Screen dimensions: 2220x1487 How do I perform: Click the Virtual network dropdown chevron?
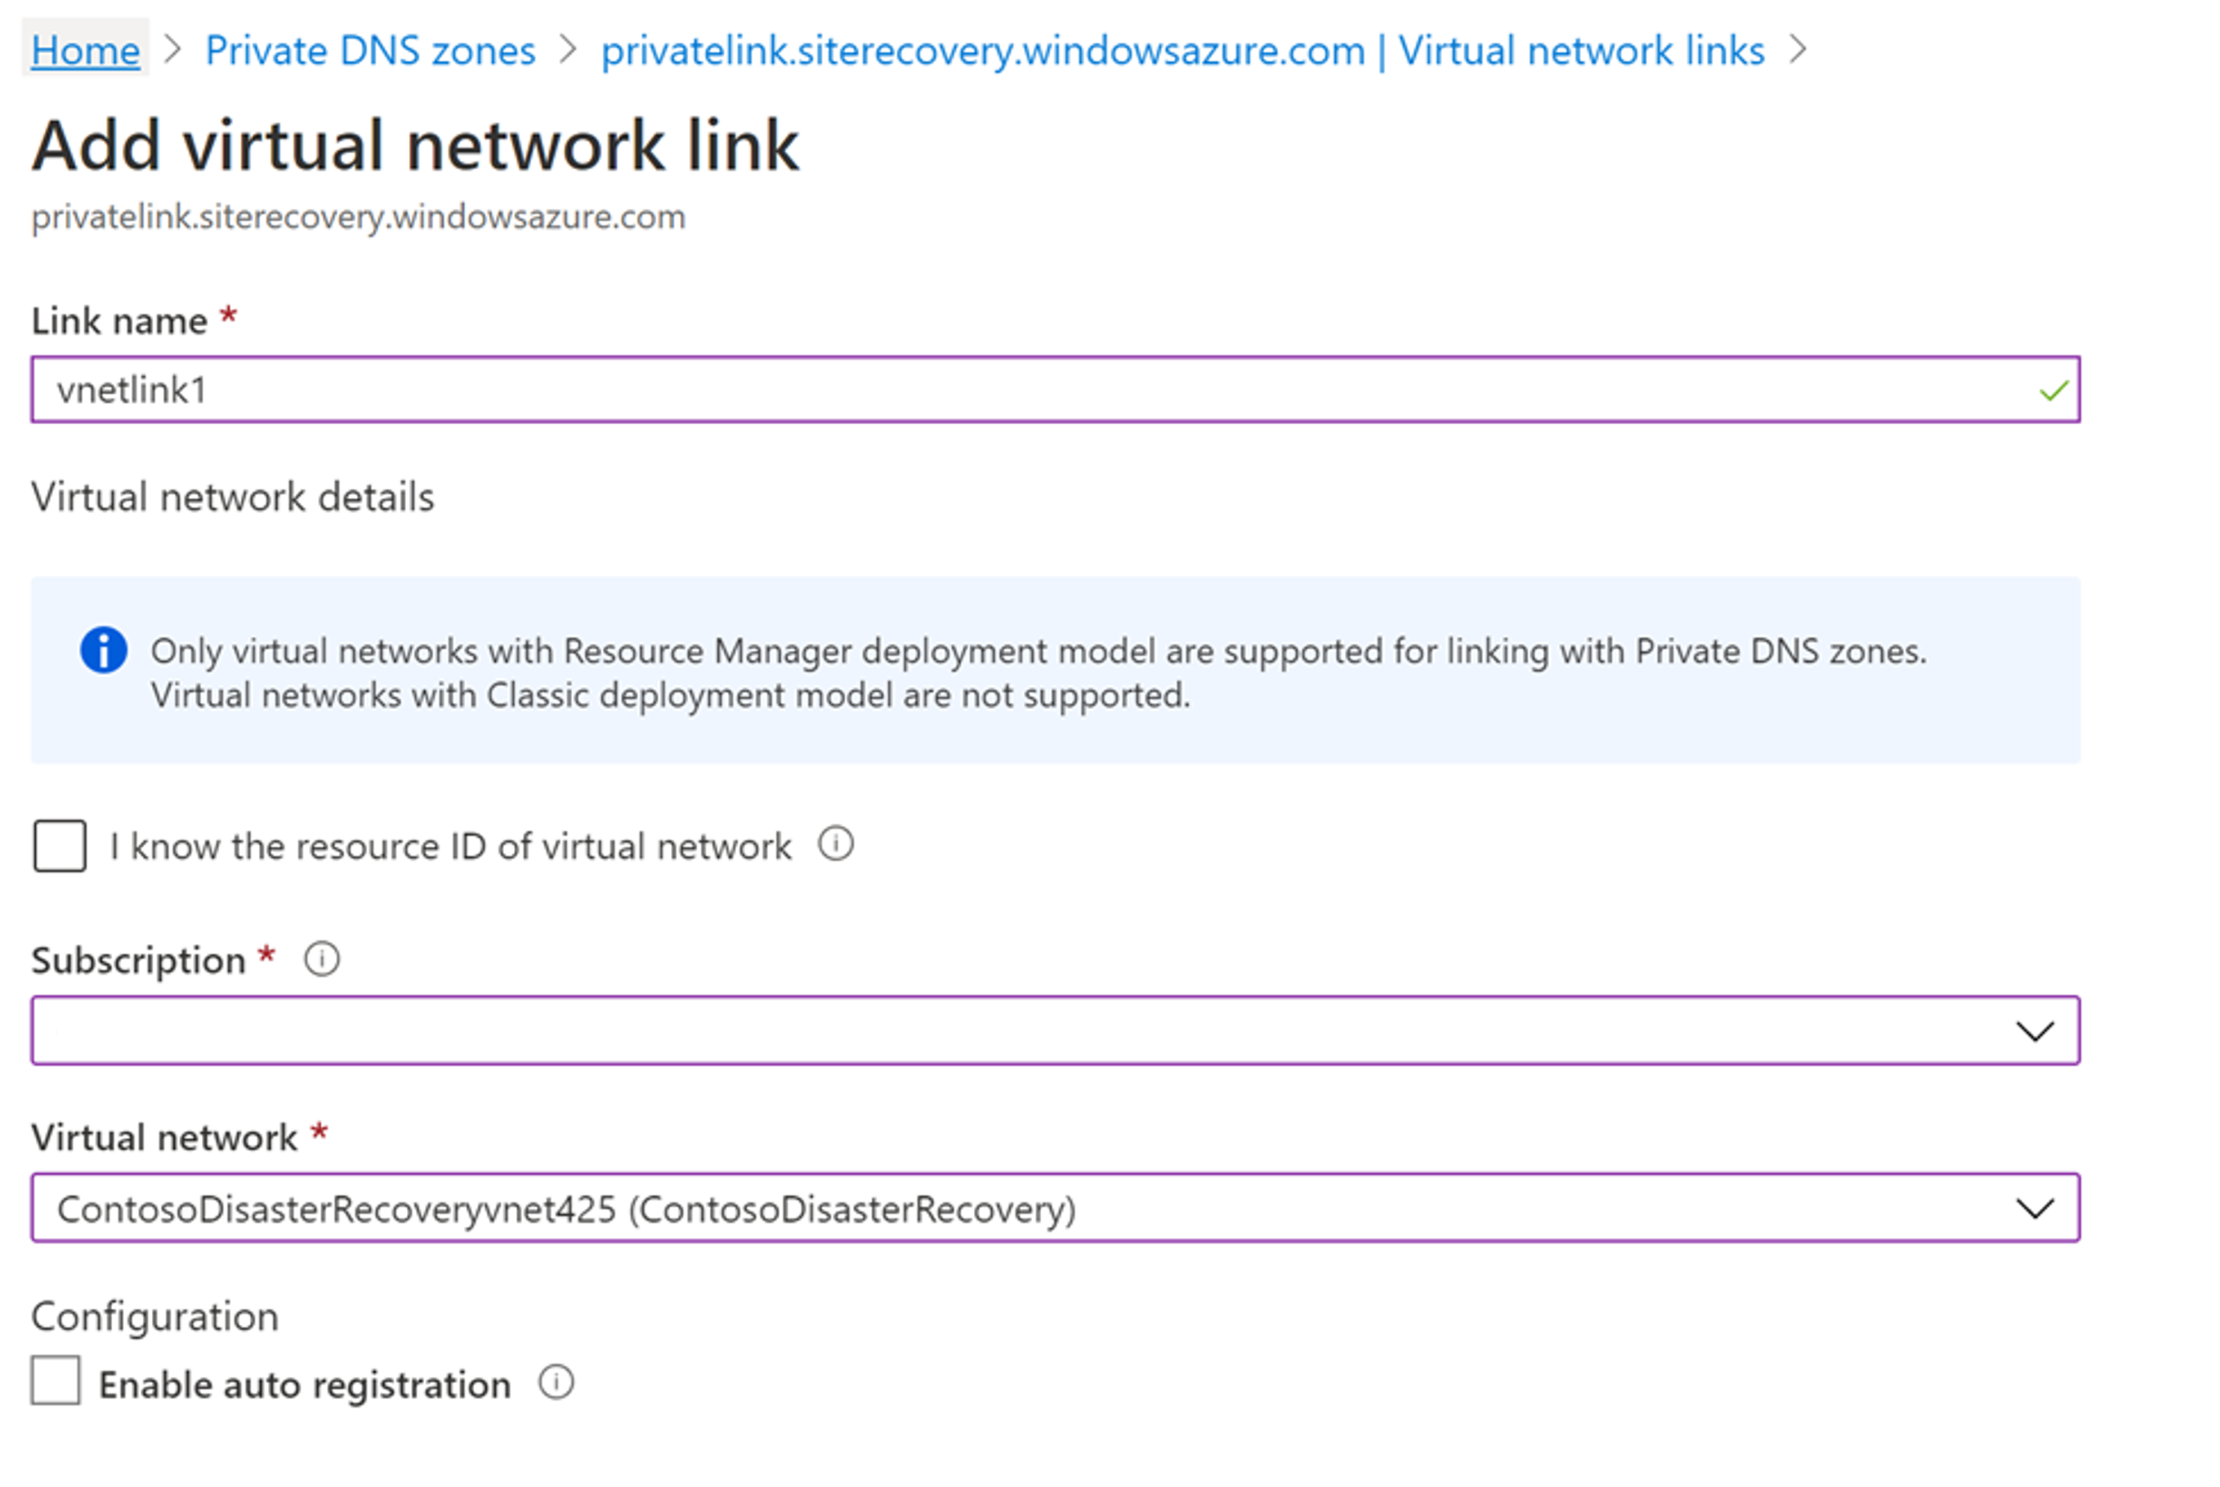2036,1208
